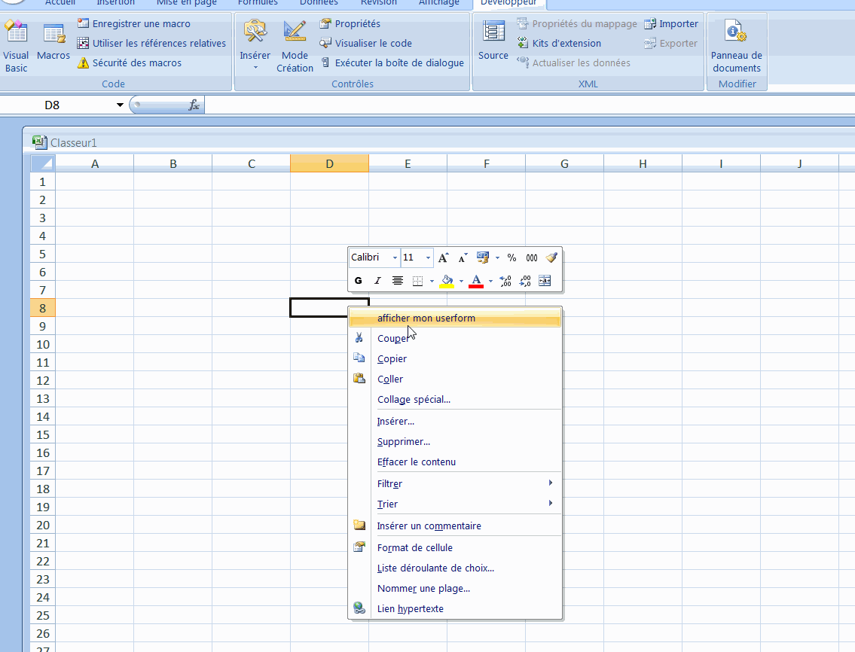The height and width of the screenshot is (652, 855).
Task: Choose Nommer une plage...
Action: click(455, 588)
